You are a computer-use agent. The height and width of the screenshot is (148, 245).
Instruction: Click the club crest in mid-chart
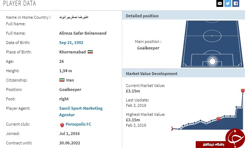point(218,118)
